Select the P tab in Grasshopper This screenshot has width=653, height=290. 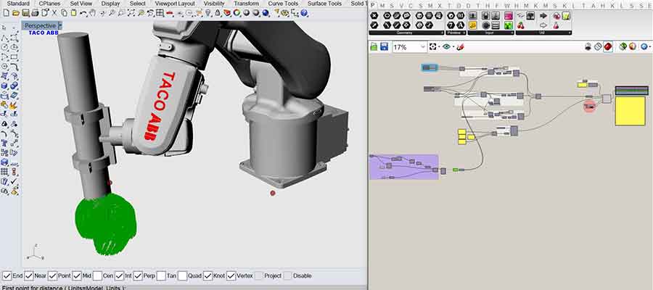coord(372,5)
